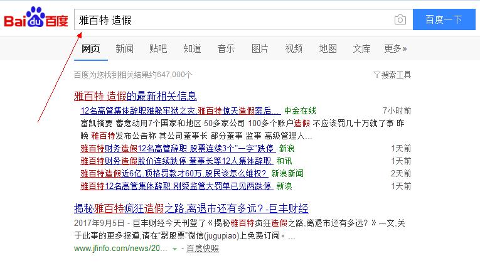Open news link 12名高管集体辞职难躲牢狱之灾
The image size is (480, 263).
click(x=181, y=110)
